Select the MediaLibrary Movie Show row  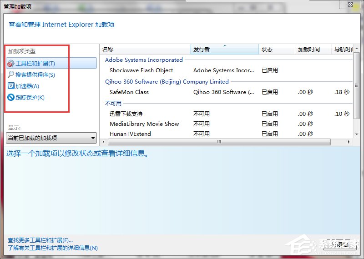[x=226, y=124]
